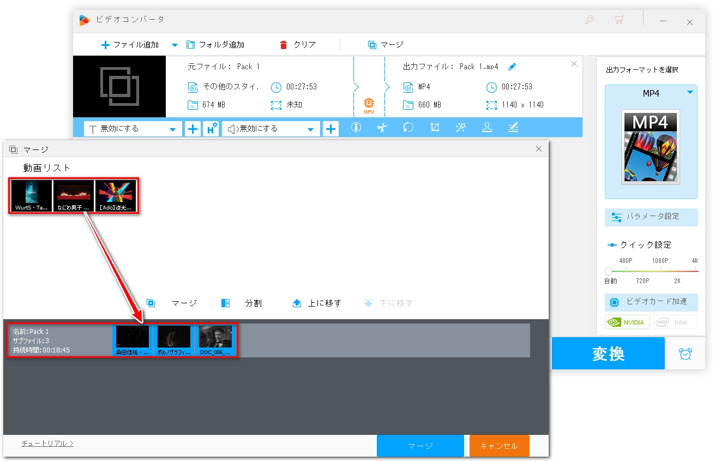The height and width of the screenshot is (461, 715).
Task: Open マージ in the main toolbar
Action: 386,45
